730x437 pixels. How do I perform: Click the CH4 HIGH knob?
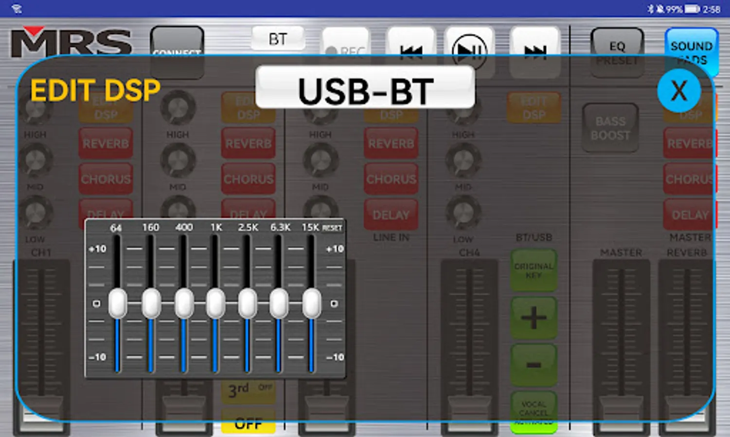tap(463, 108)
